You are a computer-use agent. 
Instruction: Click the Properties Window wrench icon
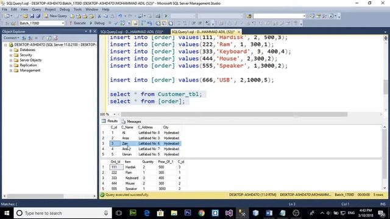pos(324,16)
